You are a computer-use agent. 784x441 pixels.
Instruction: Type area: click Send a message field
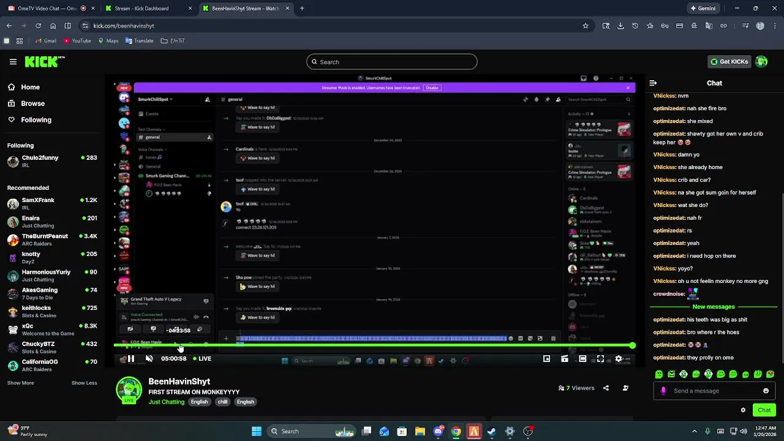(714, 391)
